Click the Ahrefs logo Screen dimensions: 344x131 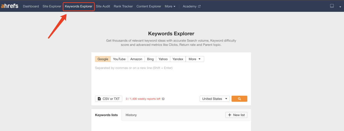point(10,6)
